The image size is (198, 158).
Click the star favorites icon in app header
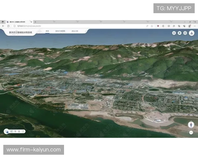pyautogui.click(x=180, y=33)
